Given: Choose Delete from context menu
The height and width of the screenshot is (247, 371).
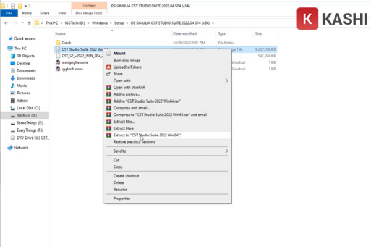Looking at the screenshot, I should click(119, 183).
